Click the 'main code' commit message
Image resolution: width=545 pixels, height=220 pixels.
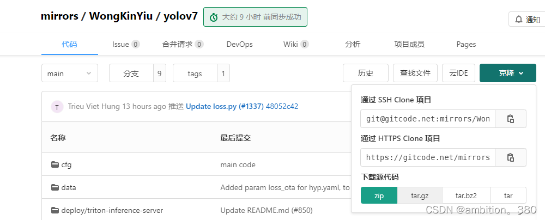pyautogui.click(x=238, y=165)
